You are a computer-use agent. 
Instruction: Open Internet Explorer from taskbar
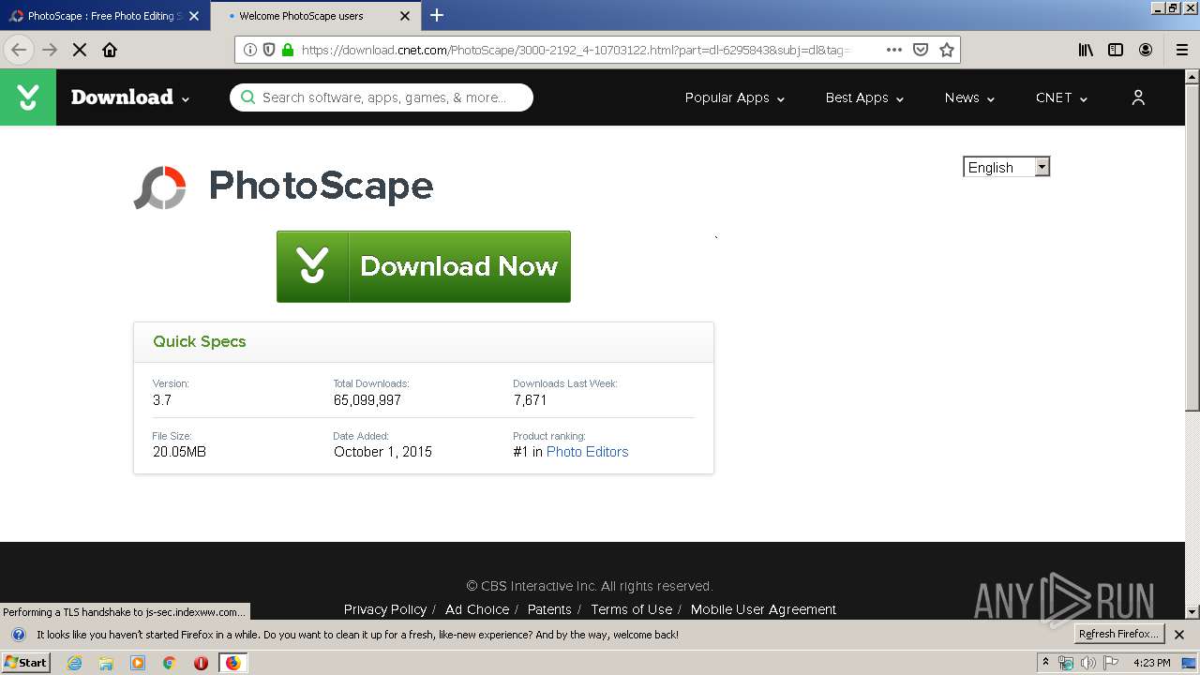click(74, 663)
